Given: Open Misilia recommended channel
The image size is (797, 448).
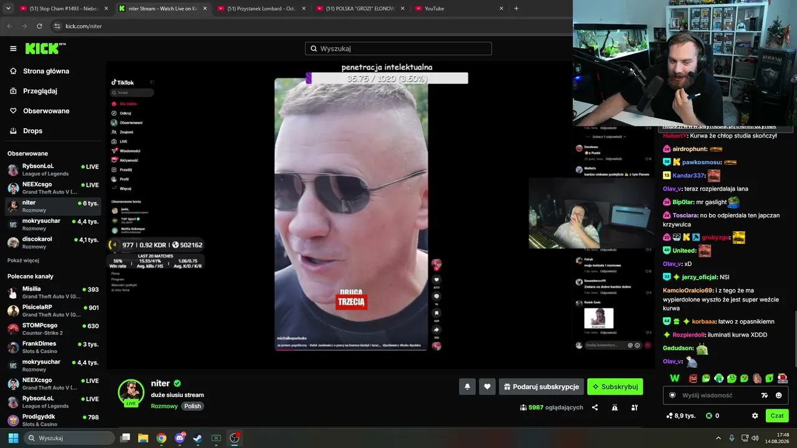Looking at the screenshot, I should point(53,292).
